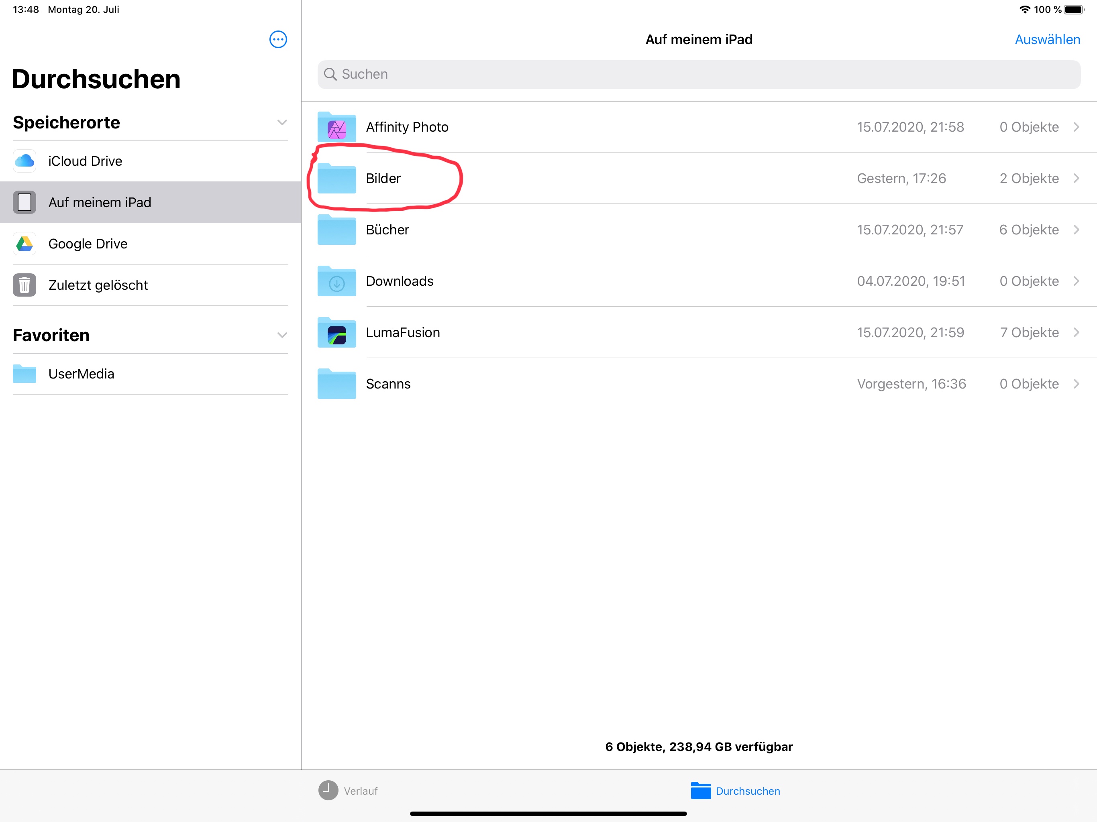Open Zuletzt gelöscht trash icon
The width and height of the screenshot is (1097, 822).
[x=24, y=285]
